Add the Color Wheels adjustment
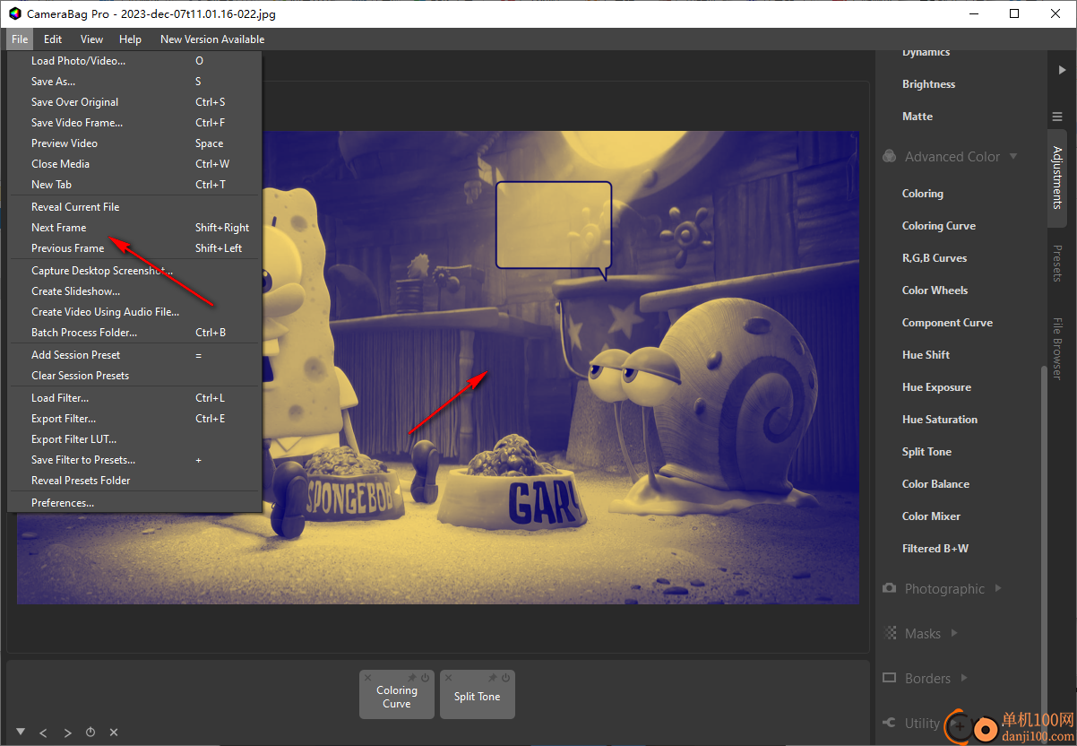 (935, 291)
